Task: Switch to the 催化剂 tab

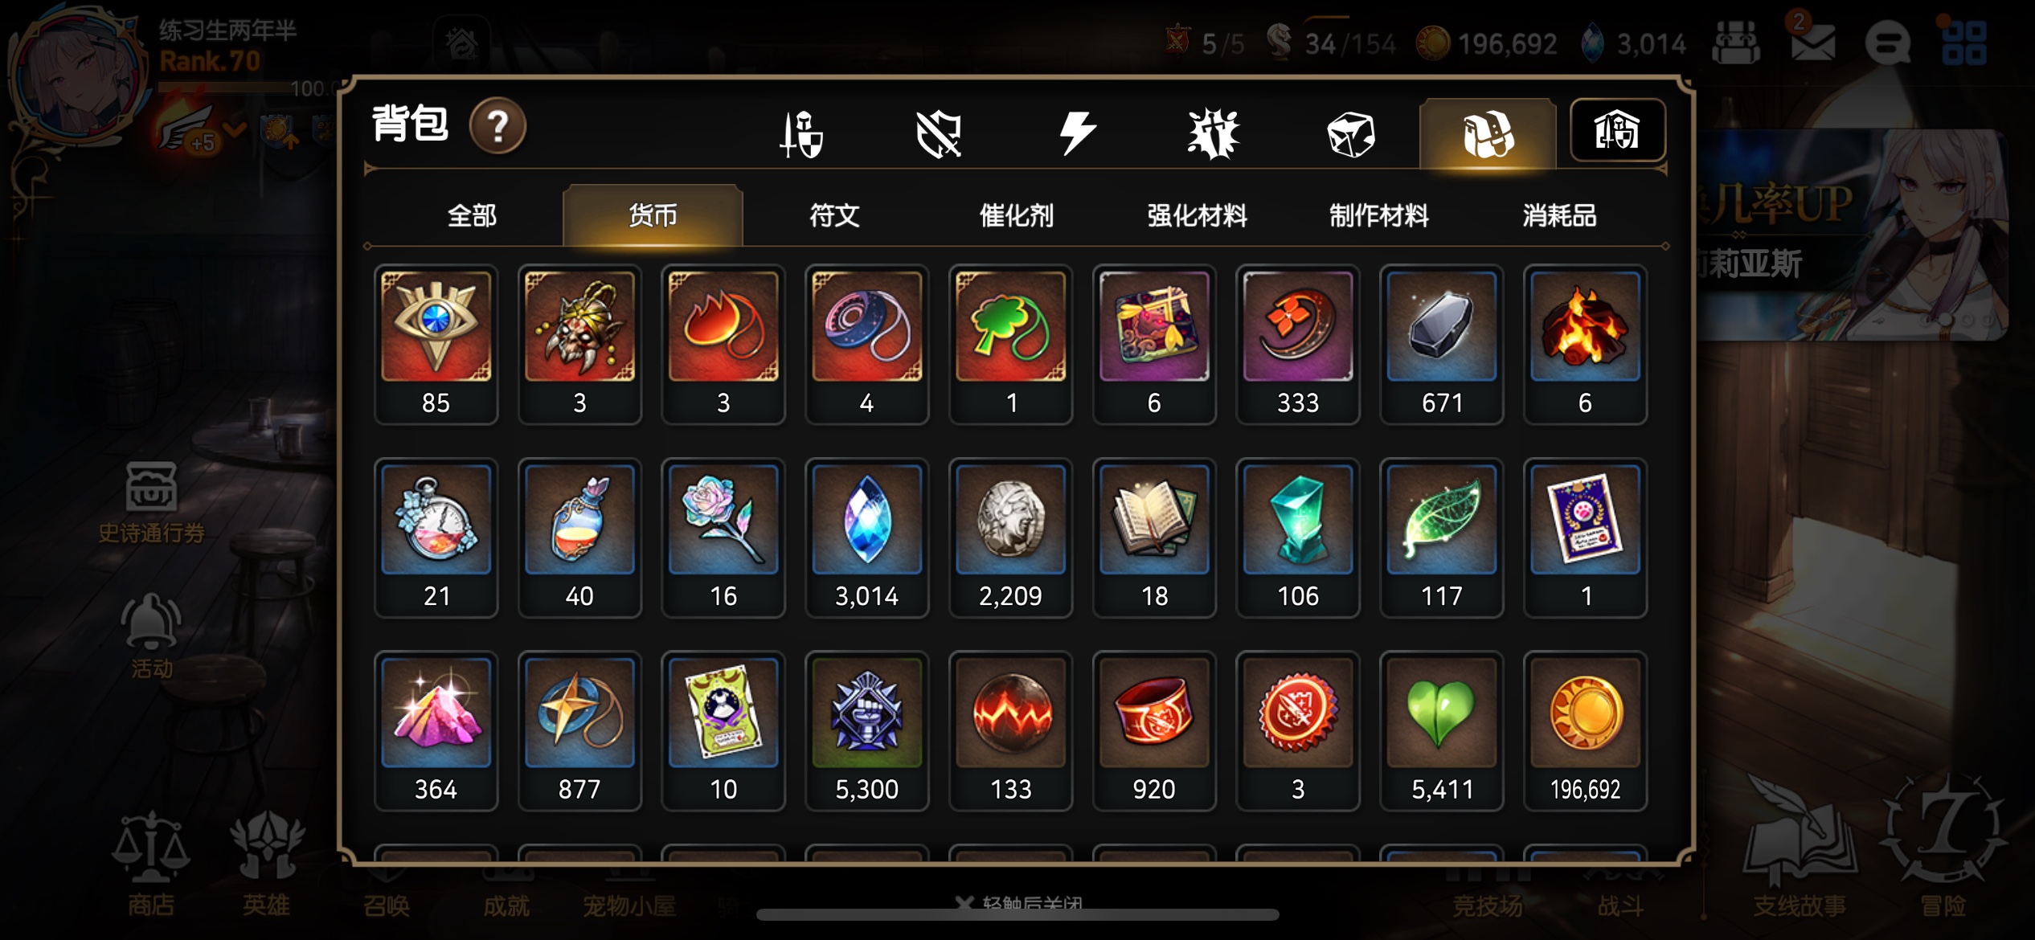Action: 1016,215
